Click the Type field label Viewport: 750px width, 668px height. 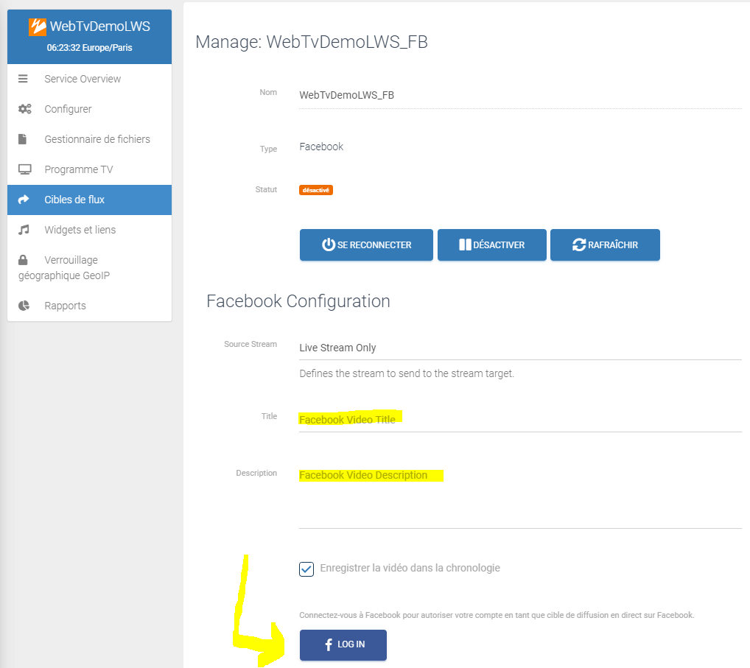[x=269, y=150]
